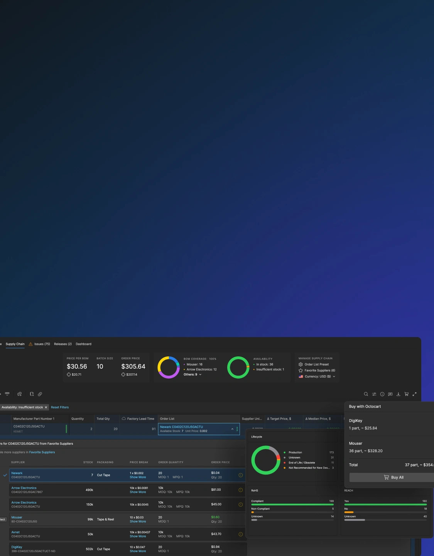The image size is (434, 556).
Task: Click the search magnifier icon in toolbar
Action: pos(366,394)
